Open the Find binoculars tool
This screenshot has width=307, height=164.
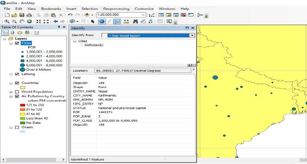pos(136,21)
